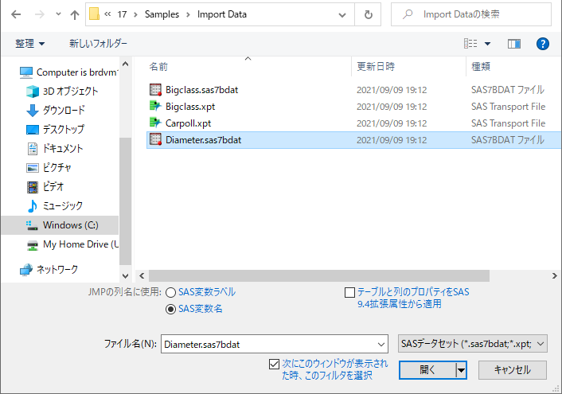562x394 pixels.
Task: Click the horizontal scrollbar thumb in file list
Action: [319, 275]
